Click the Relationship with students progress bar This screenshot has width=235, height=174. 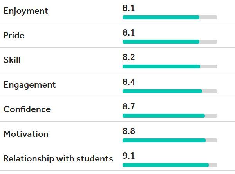tap(170, 165)
